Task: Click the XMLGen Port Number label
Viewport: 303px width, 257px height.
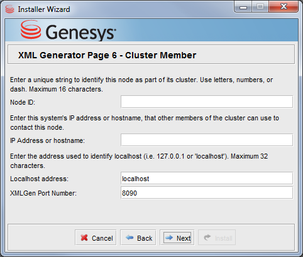Action: [x=43, y=193]
